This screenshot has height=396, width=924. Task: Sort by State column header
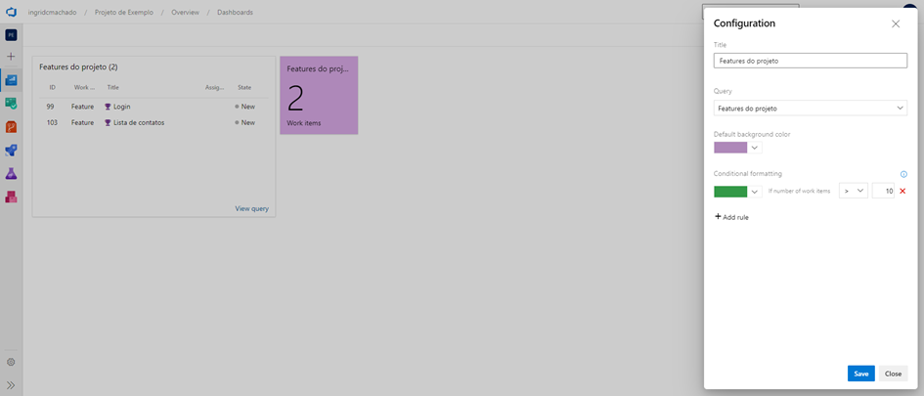(x=244, y=87)
